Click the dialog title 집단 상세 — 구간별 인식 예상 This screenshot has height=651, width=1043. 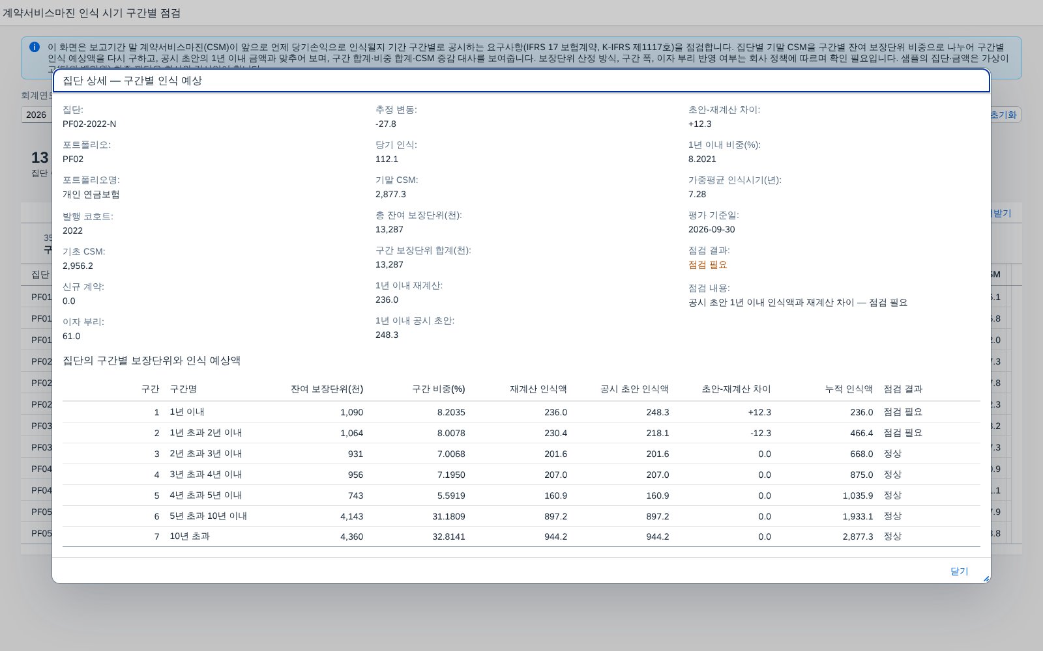[132, 81]
